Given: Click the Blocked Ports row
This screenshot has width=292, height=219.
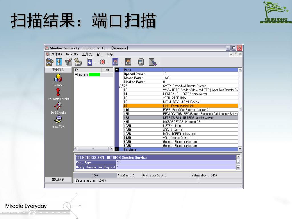Looking at the screenshot, I should coord(181,82).
